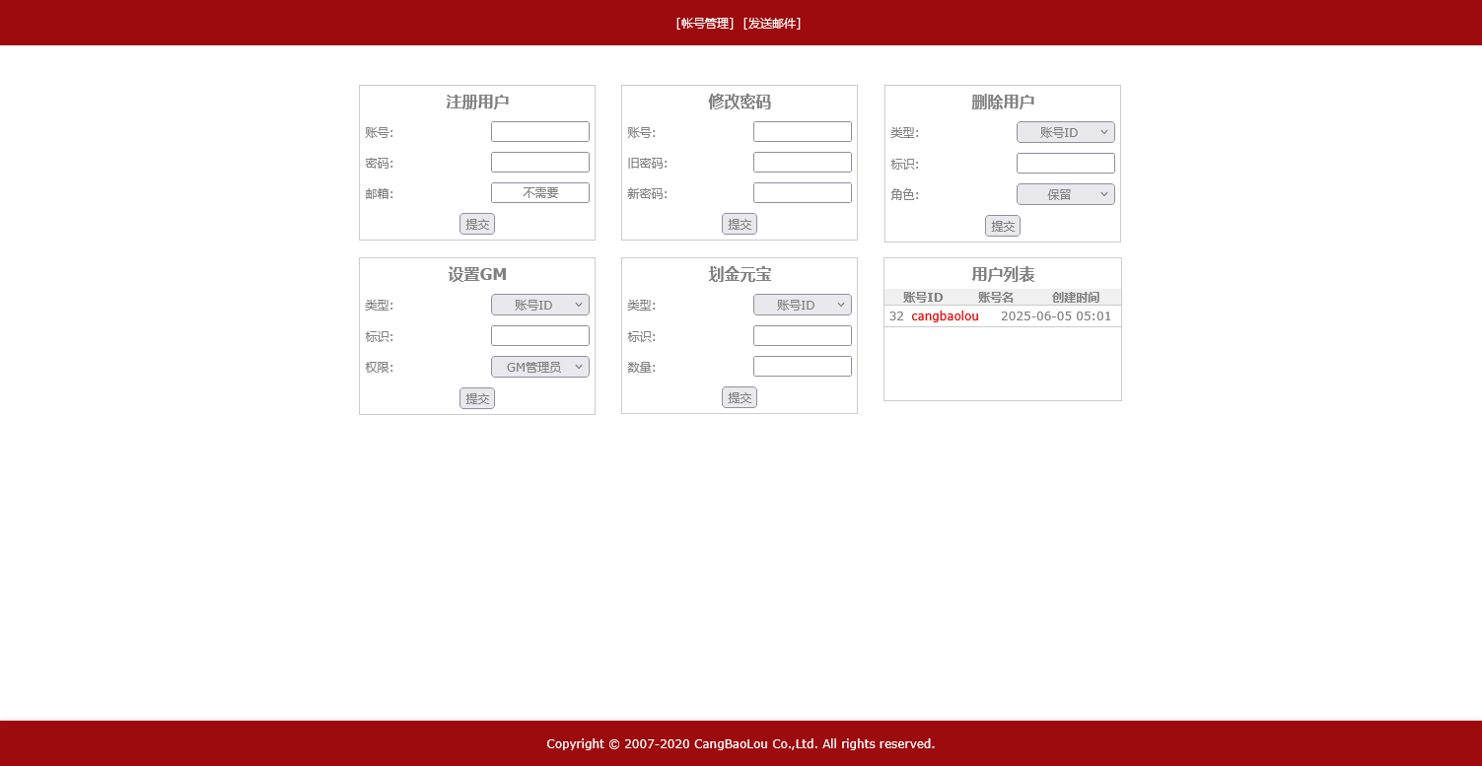
Task: Click the 数量 field in 划金元宝 form
Action: coord(802,366)
